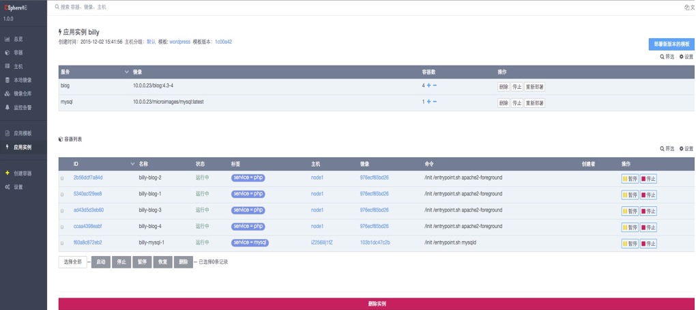The height and width of the screenshot is (310, 696).
Task: Open node1 host link for billy-blog-1
Action: (317, 194)
